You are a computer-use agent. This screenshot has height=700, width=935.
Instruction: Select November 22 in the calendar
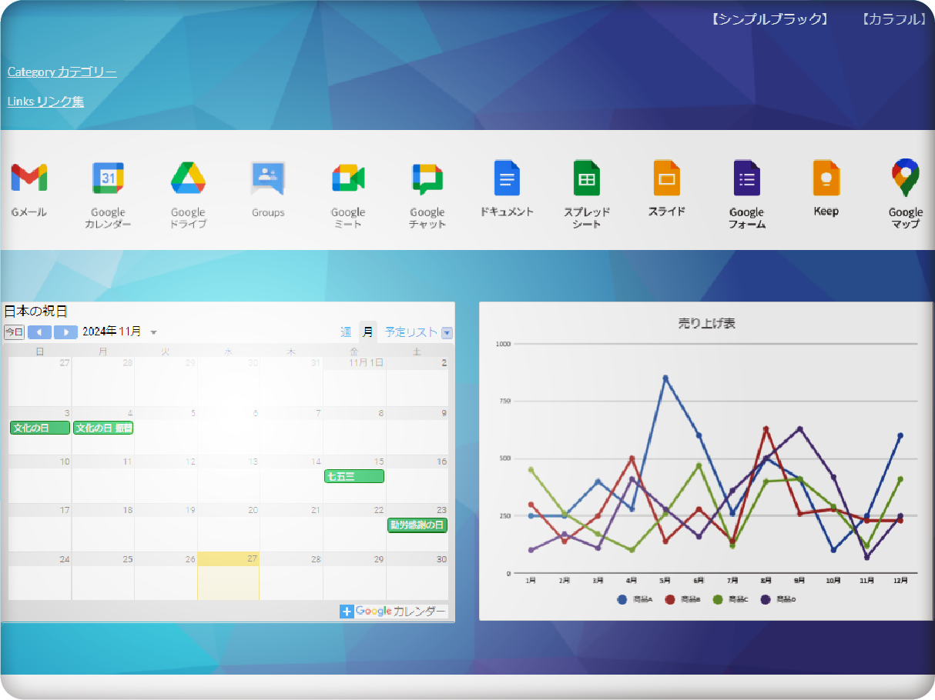point(378,510)
